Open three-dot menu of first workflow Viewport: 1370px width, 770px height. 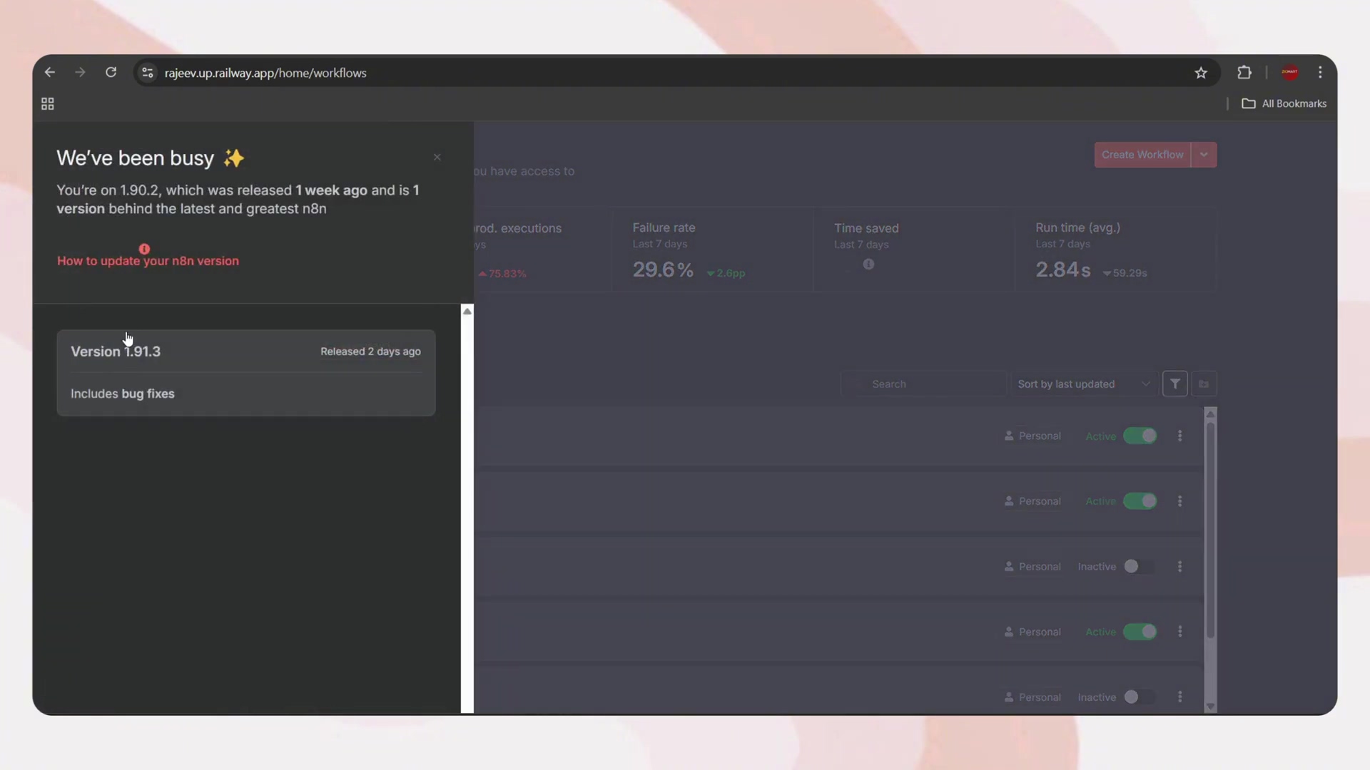point(1179,436)
